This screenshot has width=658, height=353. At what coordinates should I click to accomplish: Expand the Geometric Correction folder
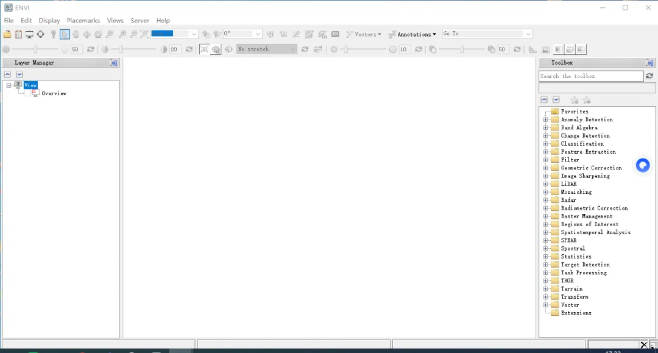click(545, 168)
